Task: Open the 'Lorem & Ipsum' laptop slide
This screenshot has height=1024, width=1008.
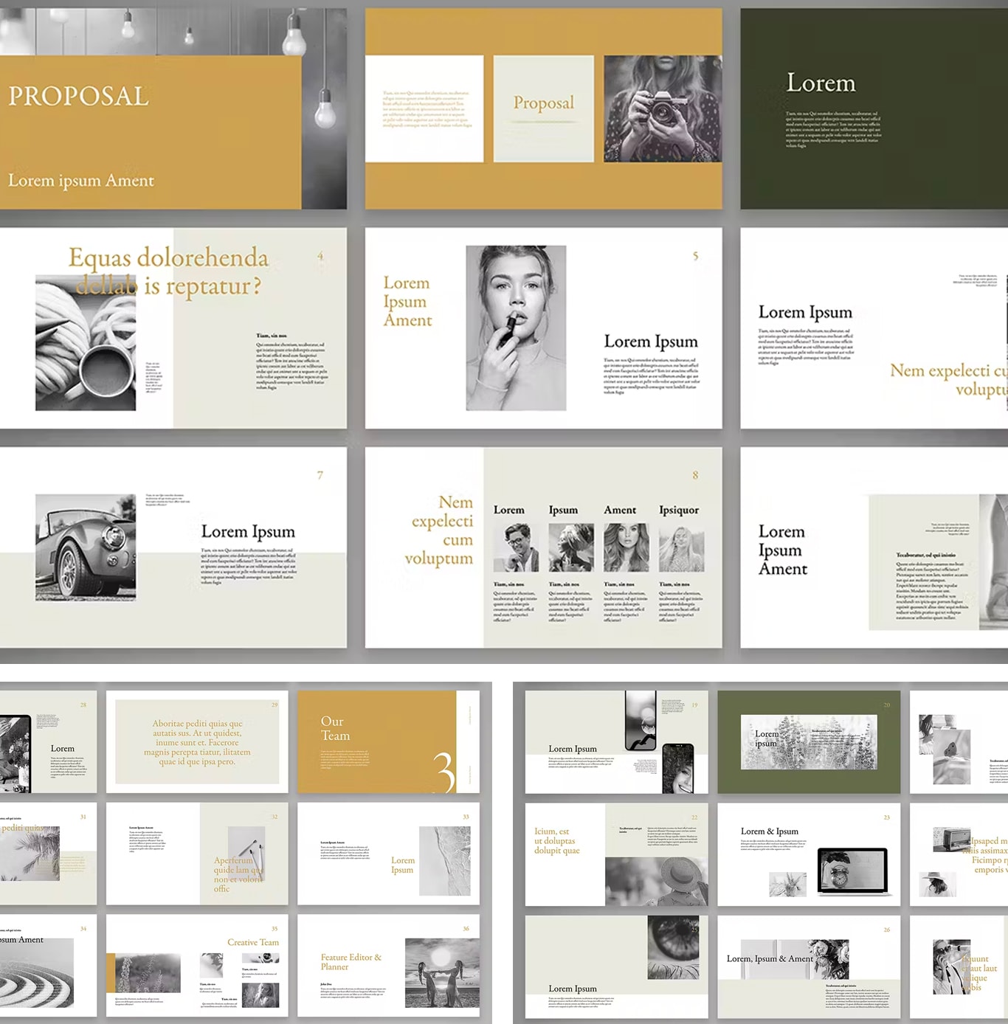Action: click(809, 854)
